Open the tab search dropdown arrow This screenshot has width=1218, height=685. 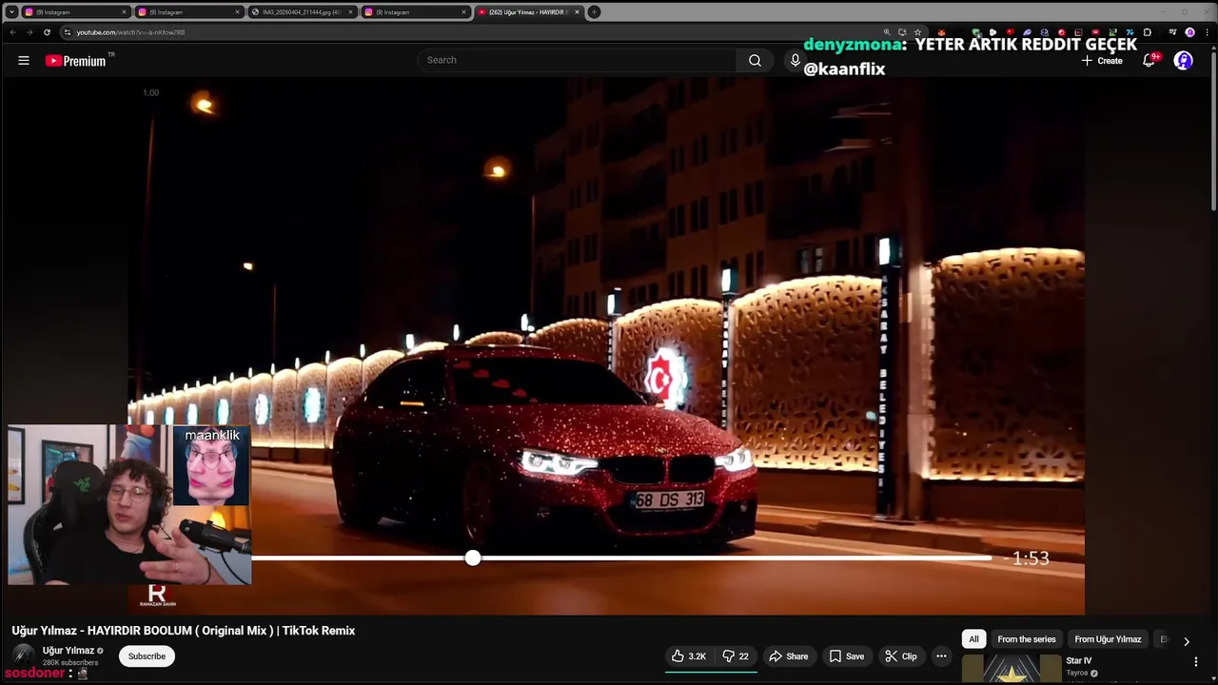point(11,11)
